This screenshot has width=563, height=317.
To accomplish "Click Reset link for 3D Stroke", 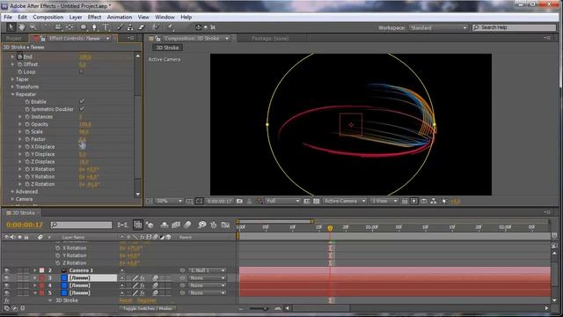I will coord(126,300).
